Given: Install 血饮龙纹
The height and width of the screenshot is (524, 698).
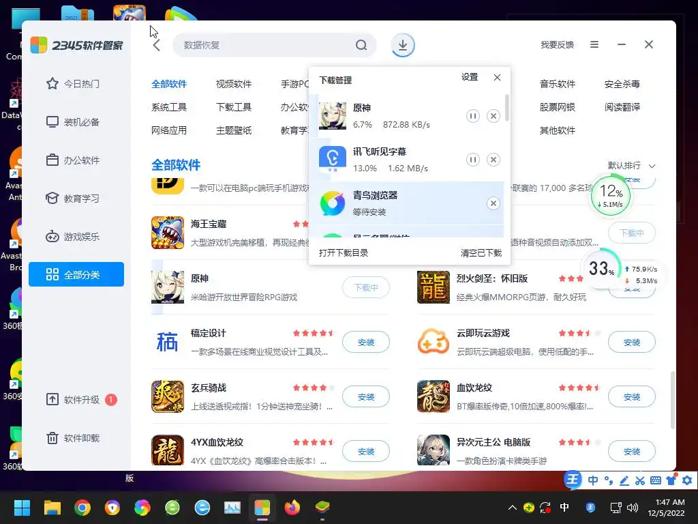Looking at the screenshot, I should point(632,396).
